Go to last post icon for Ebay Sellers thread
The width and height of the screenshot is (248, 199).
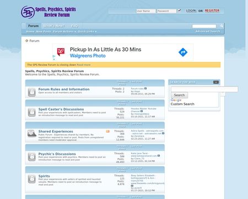click(x=132, y=186)
